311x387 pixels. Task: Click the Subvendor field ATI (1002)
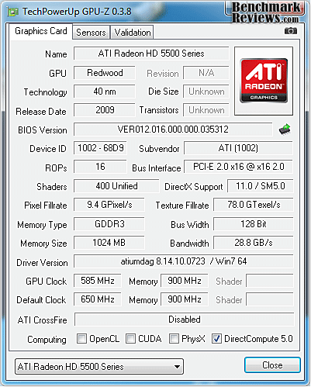(x=238, y=148)
